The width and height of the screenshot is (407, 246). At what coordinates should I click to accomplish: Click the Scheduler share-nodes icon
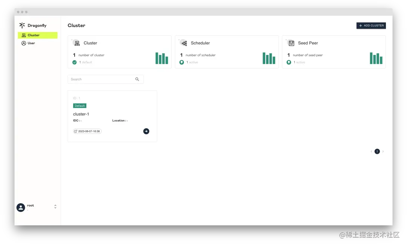coord(184,43)
